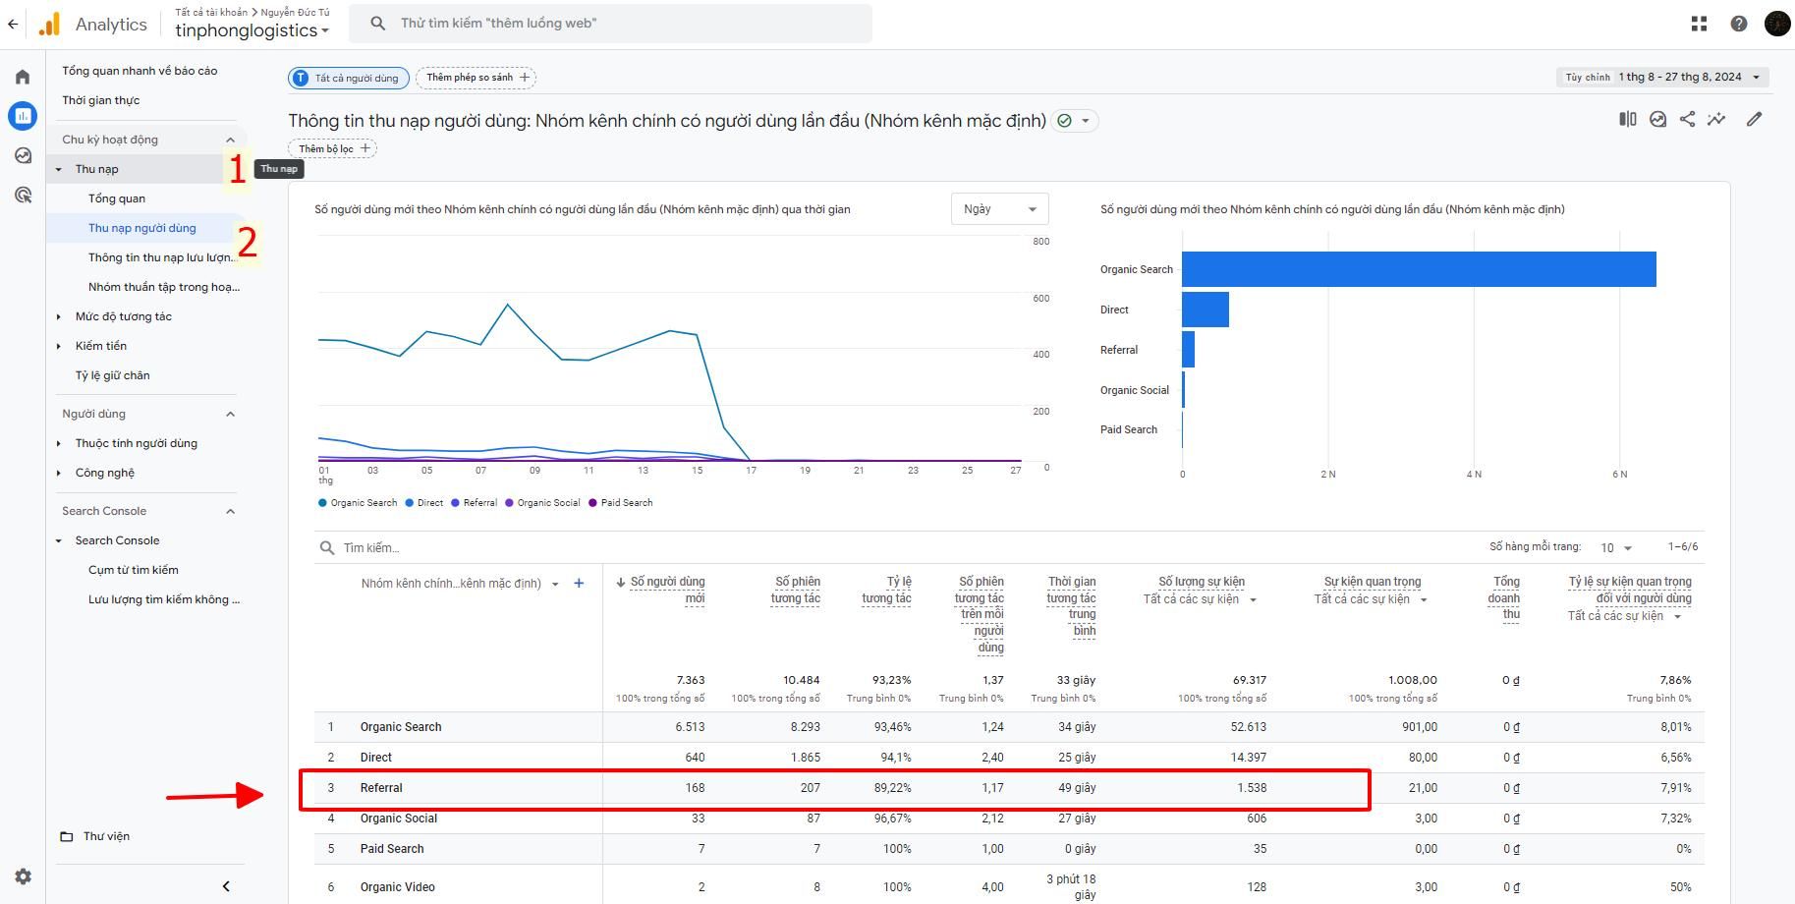
Task: Click the Organic Video table row label
Action: point(397,887)
